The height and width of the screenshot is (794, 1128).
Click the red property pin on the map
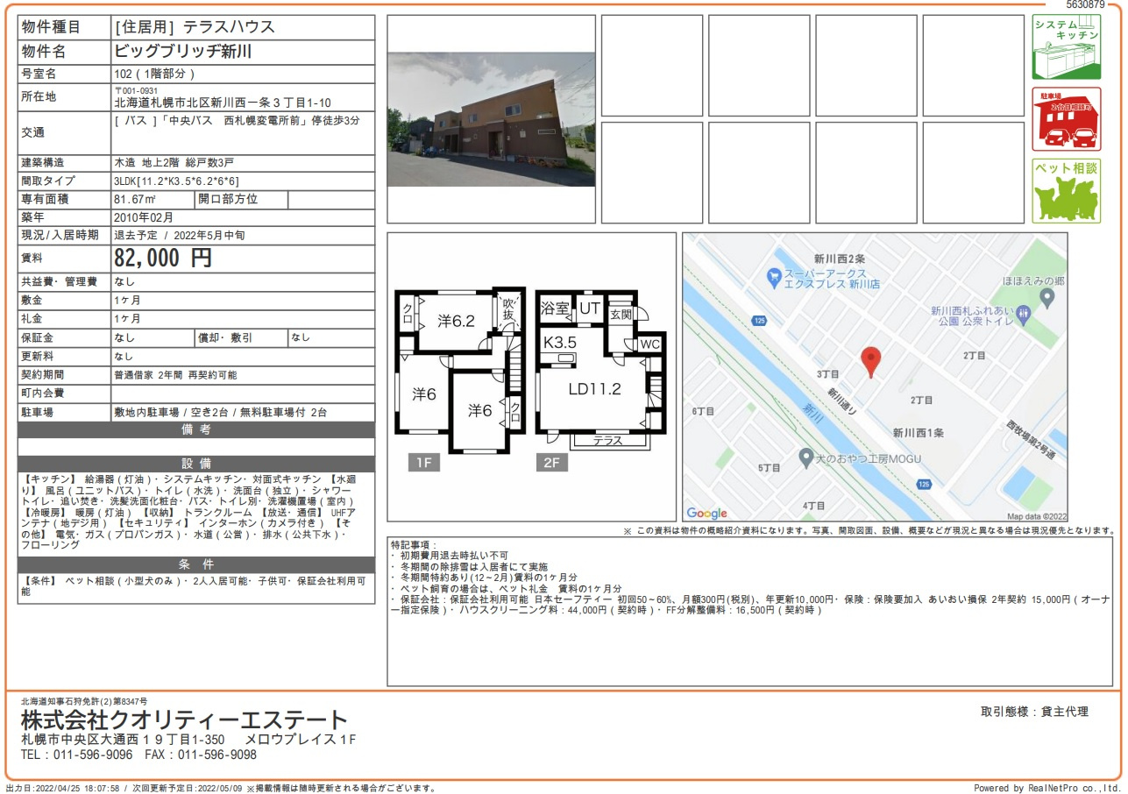point(870,362)
